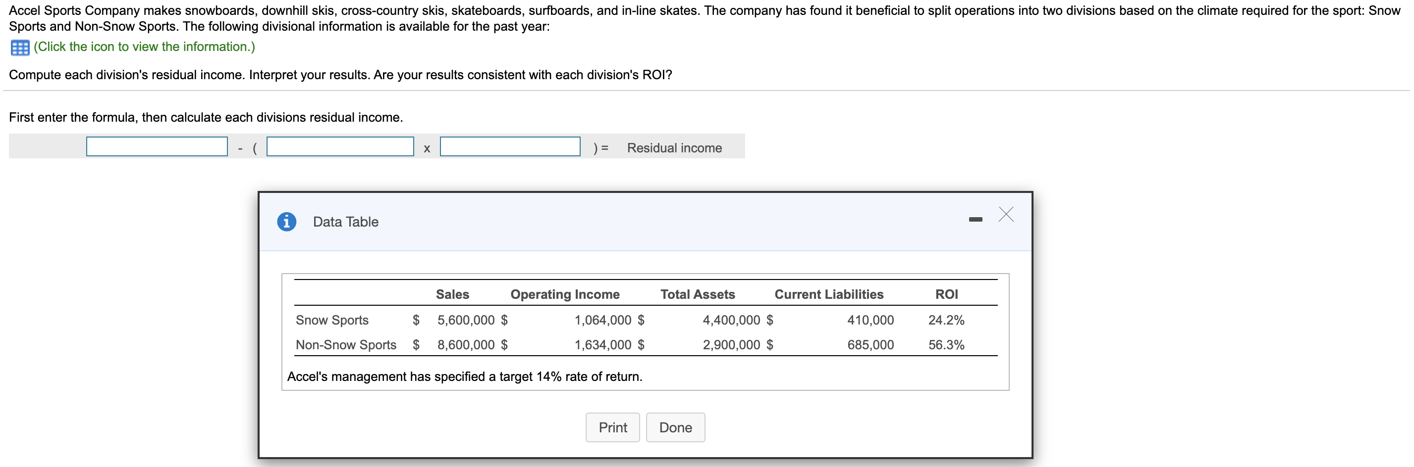This screenshot has height=467, width=1414.
Task: Click the 'Data Table' dialog title
Action: tap(346, 222)
